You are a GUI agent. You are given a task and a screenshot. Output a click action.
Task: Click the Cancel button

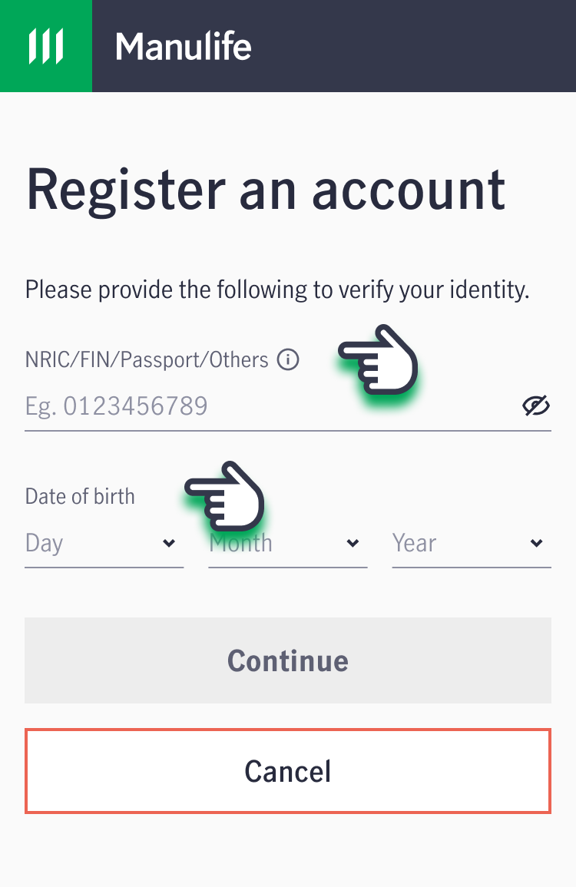(x=288, y=771)
